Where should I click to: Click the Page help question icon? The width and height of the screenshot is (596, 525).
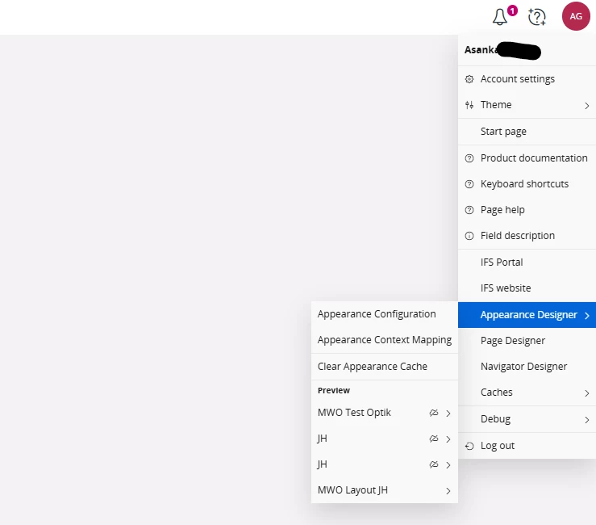469,210
